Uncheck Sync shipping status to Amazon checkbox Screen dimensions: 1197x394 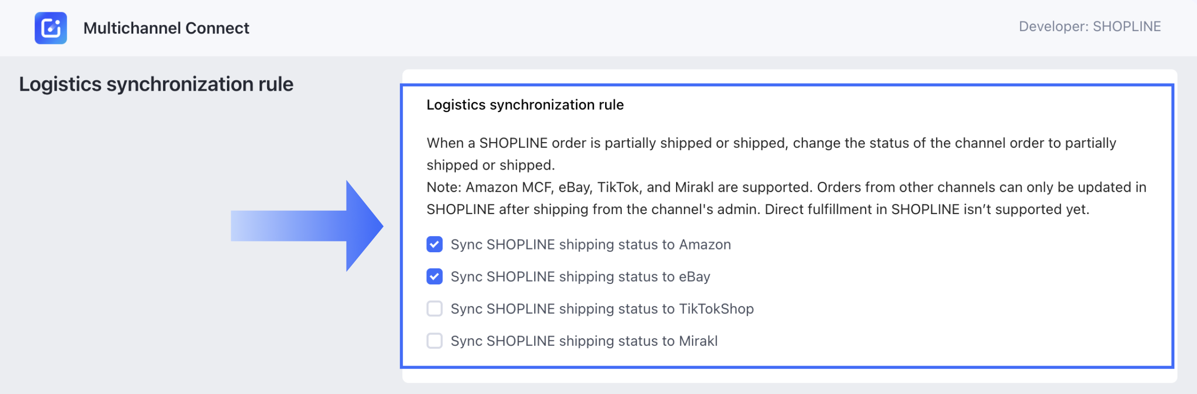pyautogui.click(x=434, y=244)
